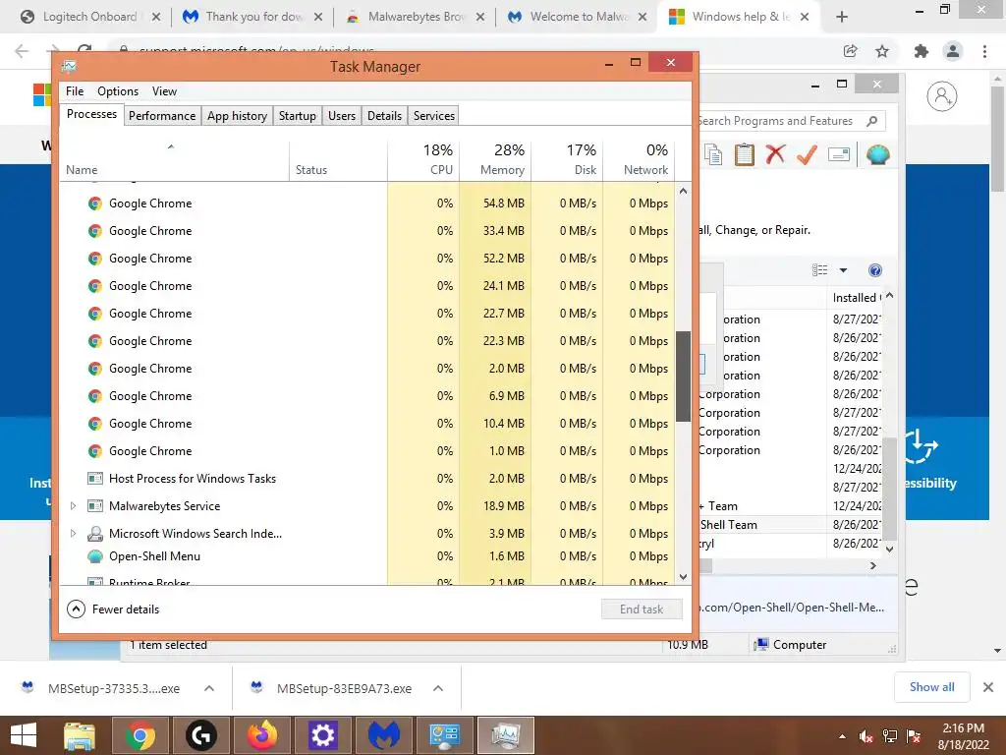Click the search magnifier in Programs window
The image size is (1006, 755).
click(x=872, y=121)
